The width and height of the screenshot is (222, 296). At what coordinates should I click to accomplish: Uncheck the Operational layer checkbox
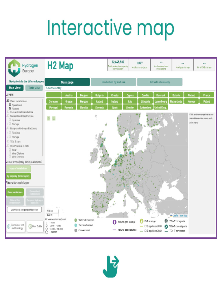(10, 105)
